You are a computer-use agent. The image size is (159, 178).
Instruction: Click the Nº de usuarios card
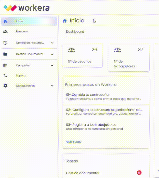tap(82, 55)
